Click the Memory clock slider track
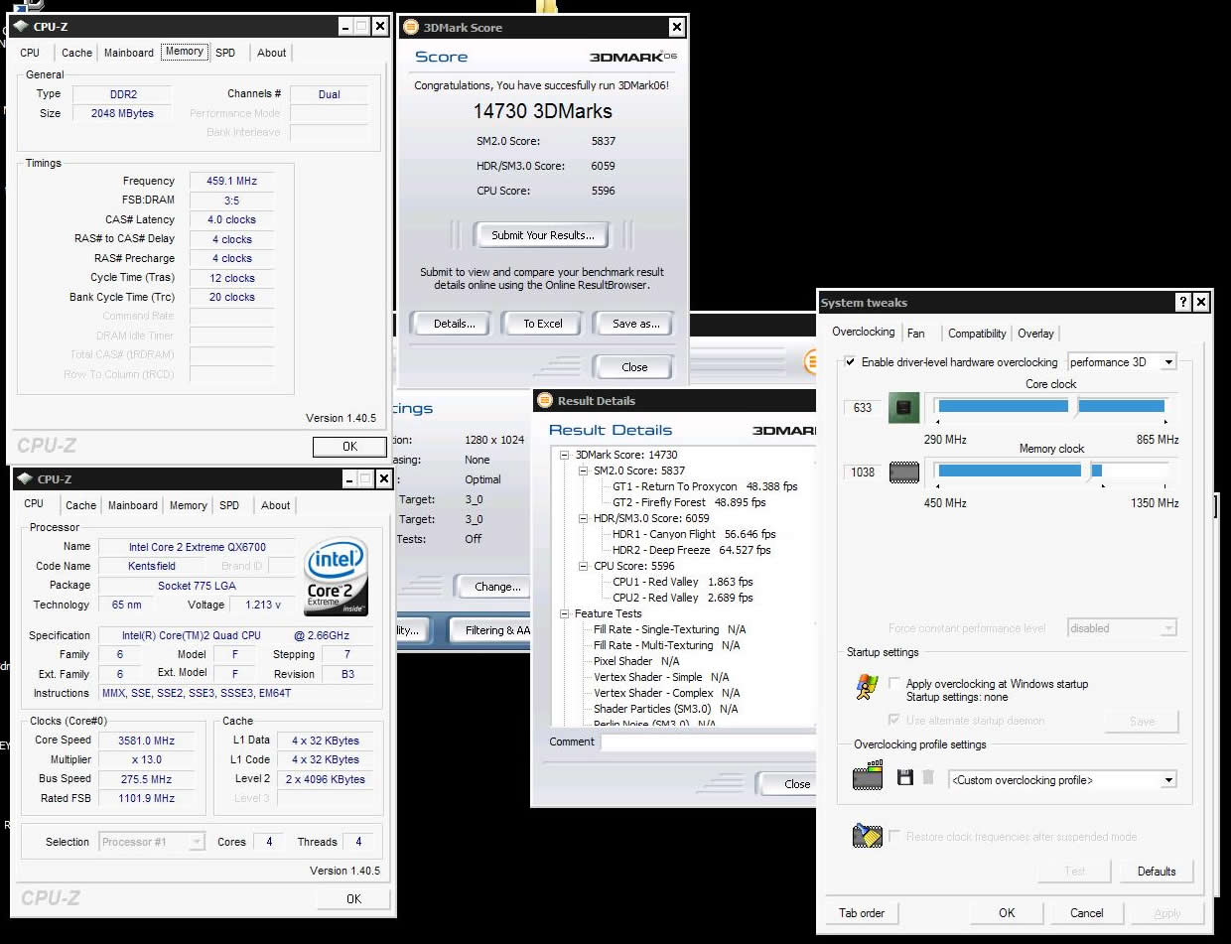The image size is (1231, 944). pyautogui.click(x=1051, y=471)
